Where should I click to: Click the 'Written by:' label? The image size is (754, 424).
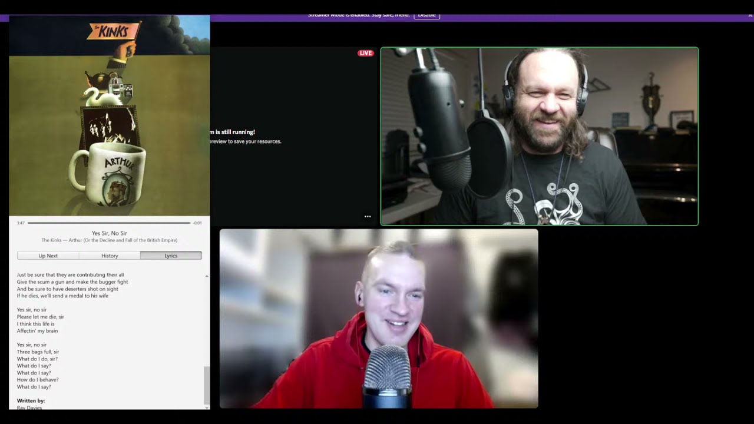click(31, 400)
